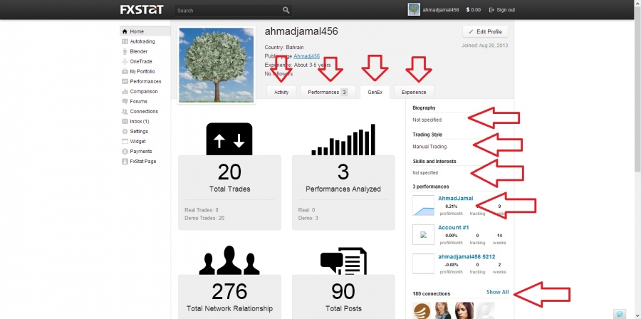Image resolution: width=641 pixels, height=319 pixels.
Task: Open Settings from the sidebar
Action: [138, 131]
